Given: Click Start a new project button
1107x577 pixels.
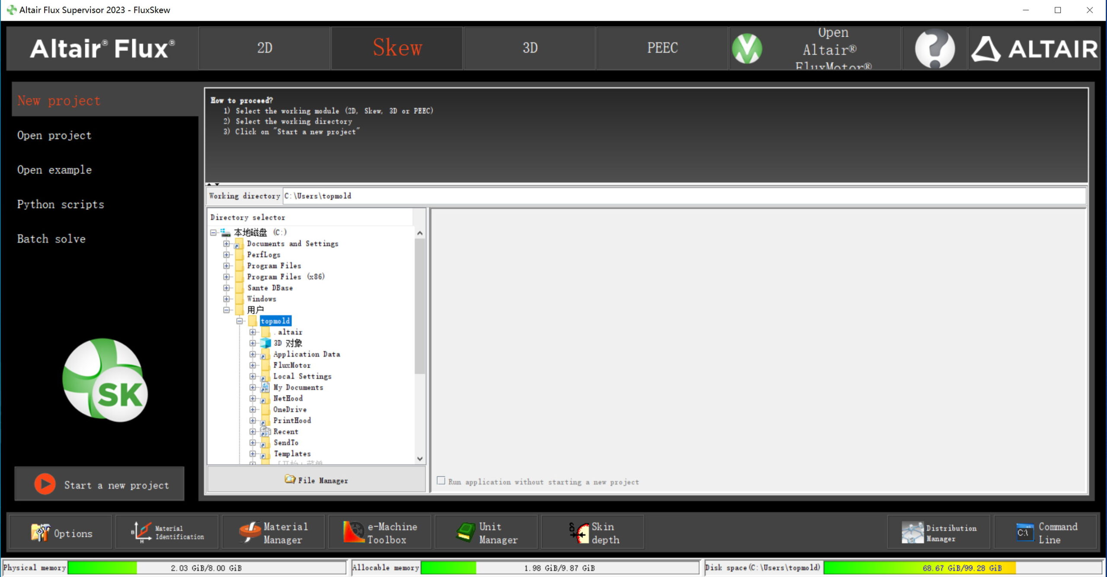Looking at the screenshot, I should (x=103, y=485).
